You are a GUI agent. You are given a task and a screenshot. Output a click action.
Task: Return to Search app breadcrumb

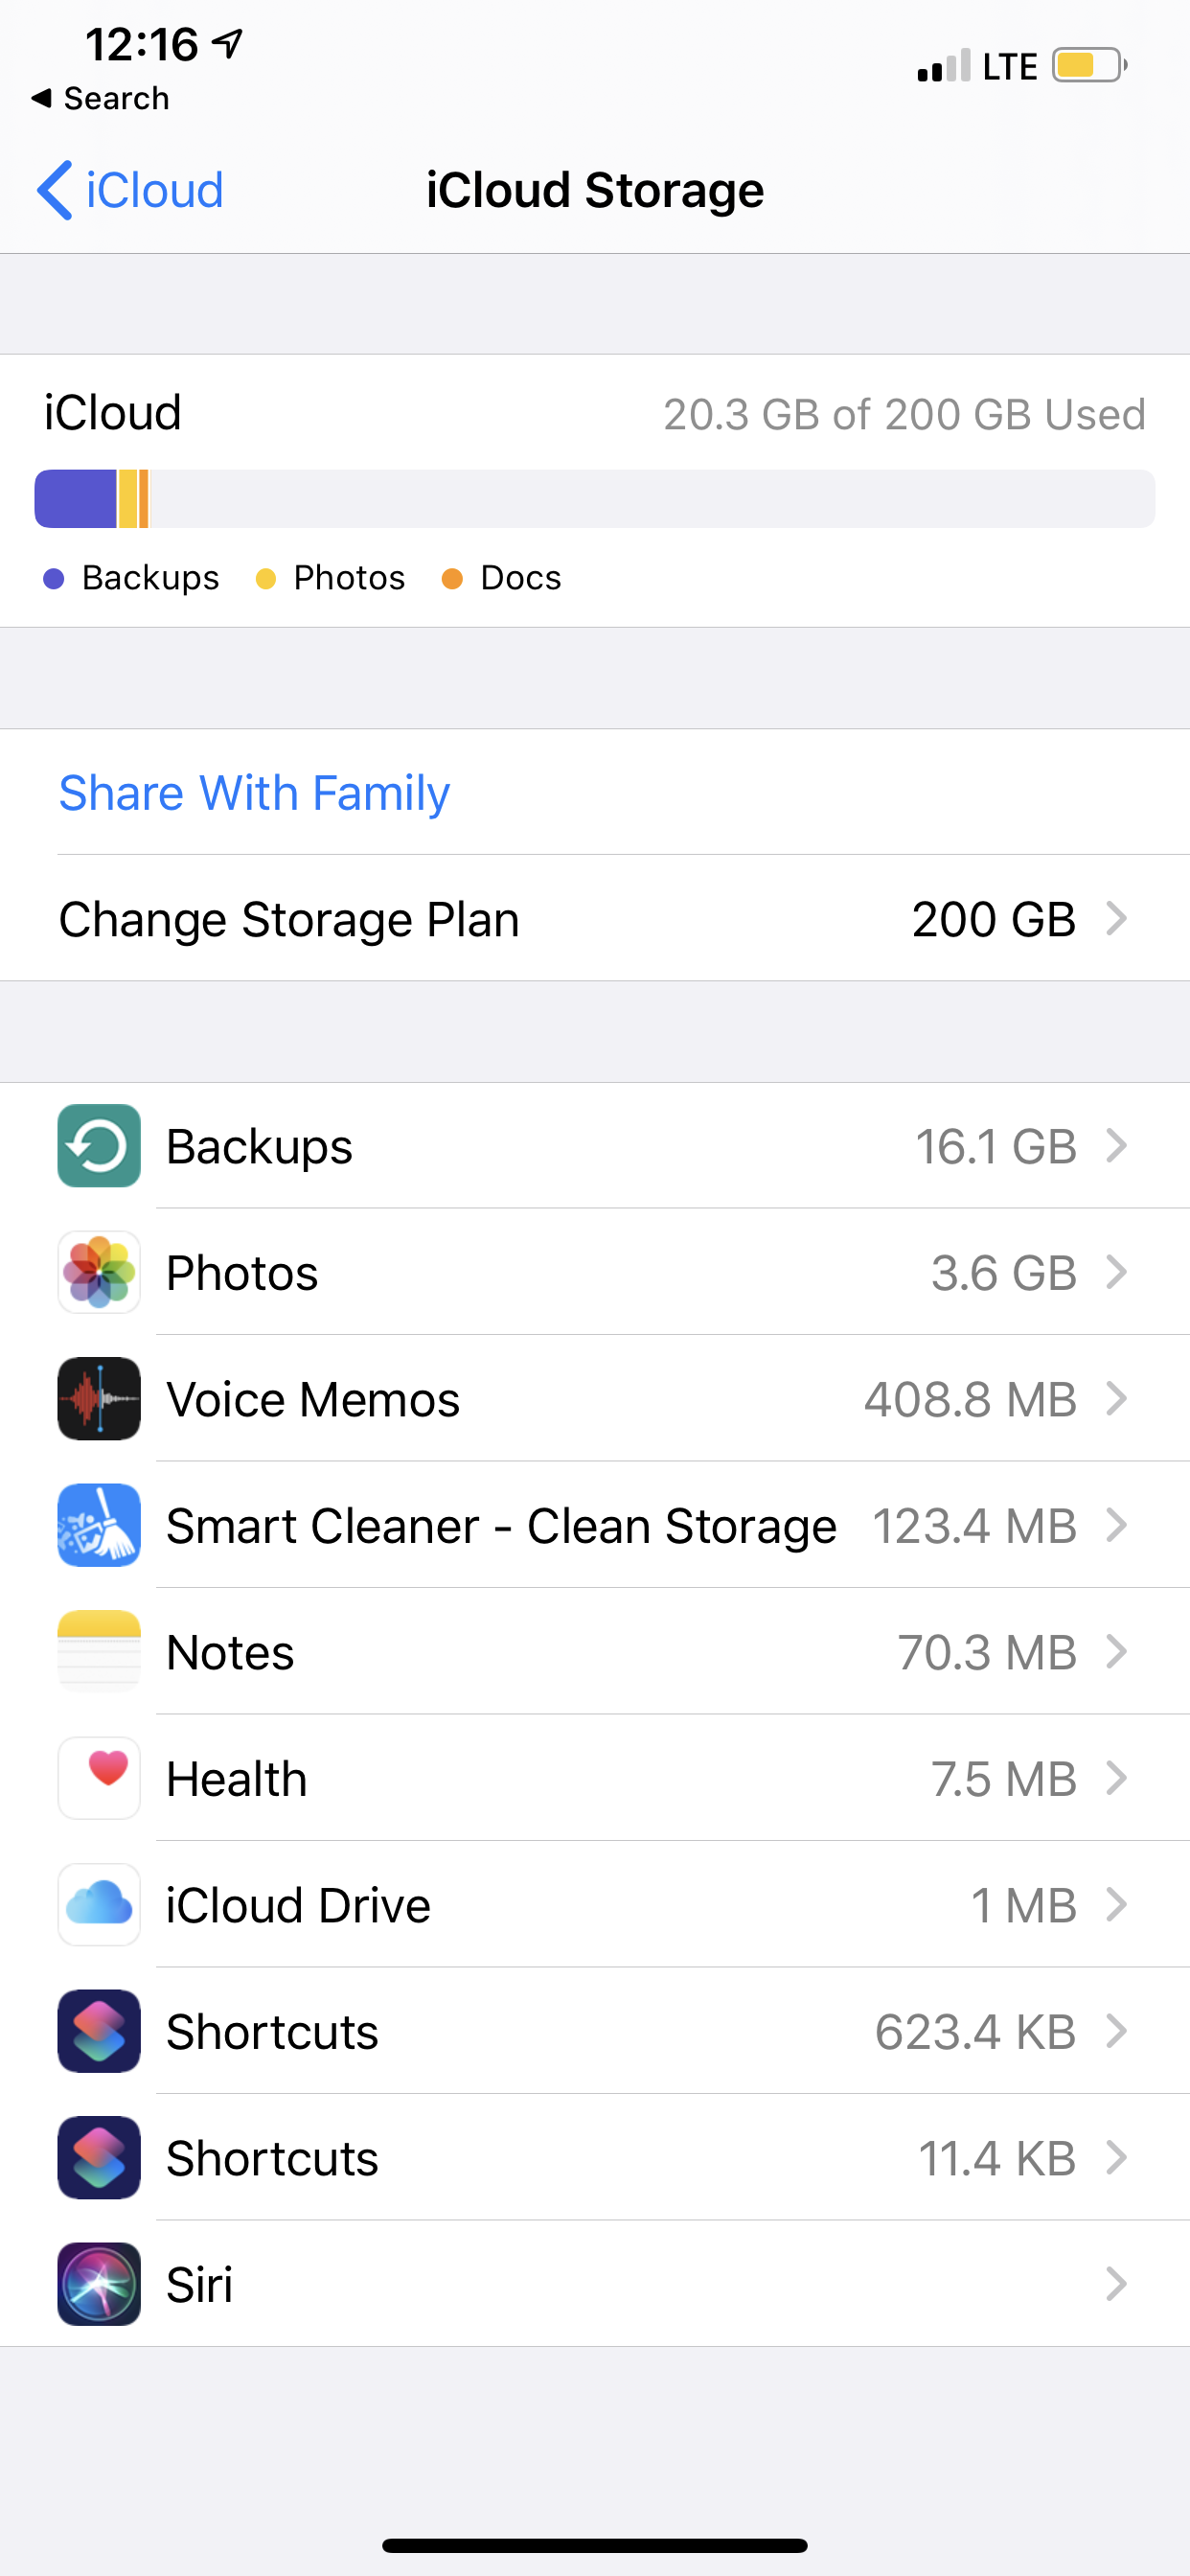100,98
